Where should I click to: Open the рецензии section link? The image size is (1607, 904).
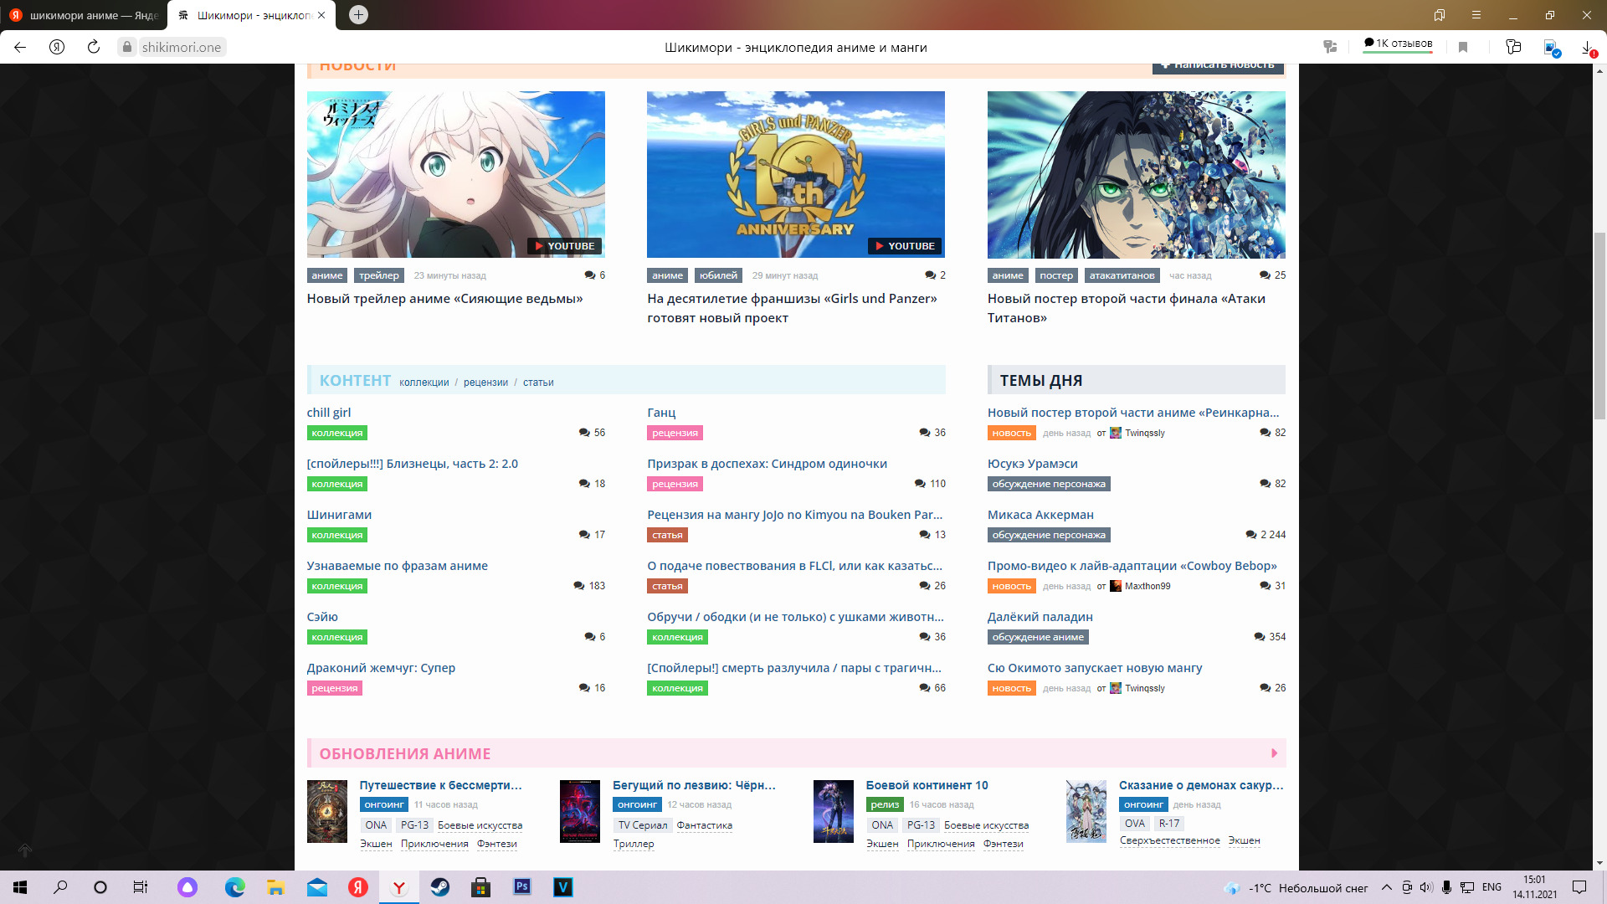(x=485, y=383)
